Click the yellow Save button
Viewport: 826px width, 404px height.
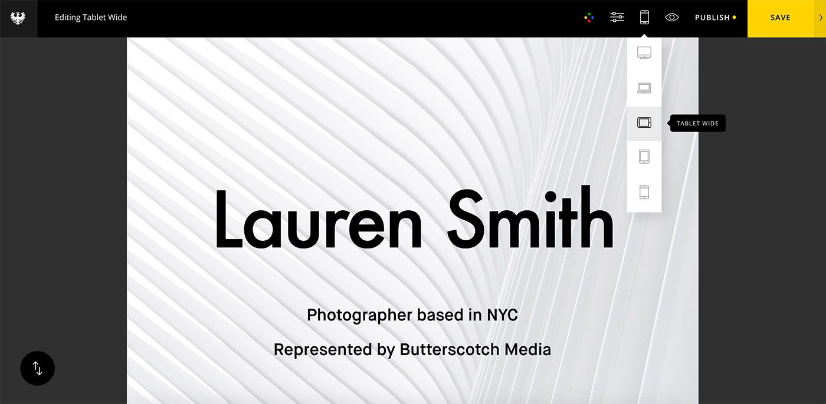780,18
